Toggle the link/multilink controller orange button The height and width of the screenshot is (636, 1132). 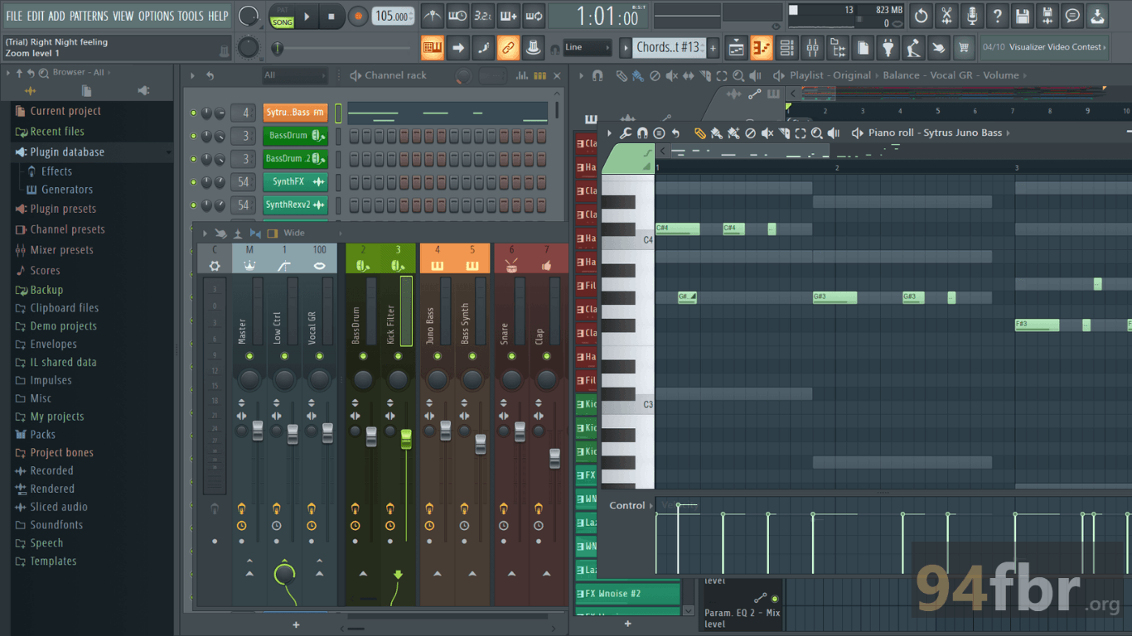[x=508, y=48]
